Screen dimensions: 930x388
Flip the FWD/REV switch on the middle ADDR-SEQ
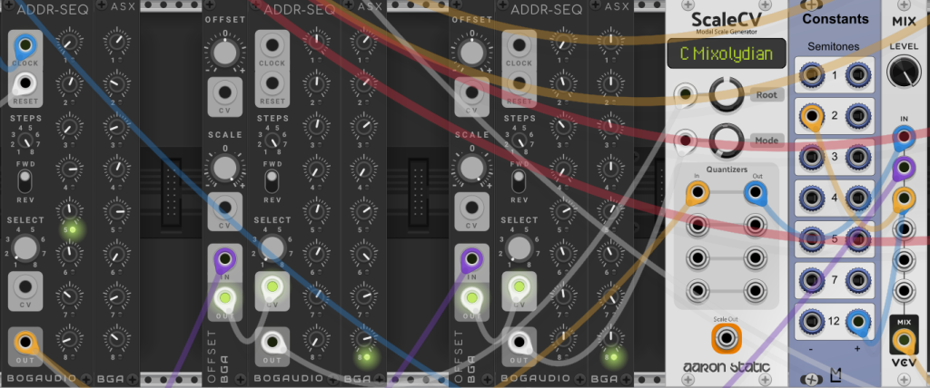pyautogui.click(x=272, y=181)
